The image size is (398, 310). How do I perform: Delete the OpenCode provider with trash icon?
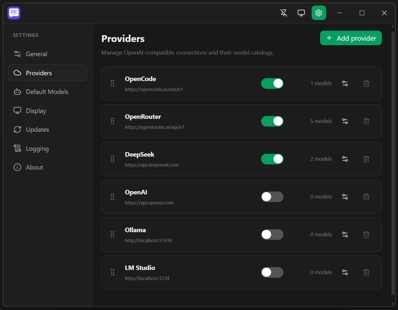click(x=366, y=83)
